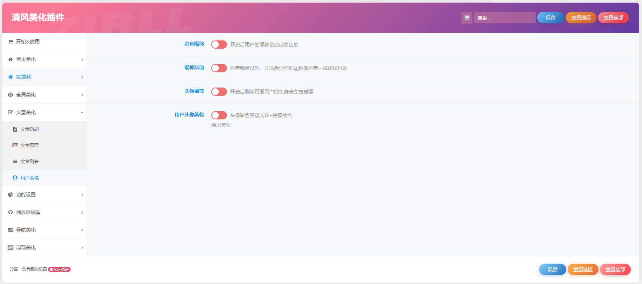Image resolution: width=642 pixels, height=284 pixels.
Task: Click the user avatar icon beside 用户头像
Action: (15, 178)
